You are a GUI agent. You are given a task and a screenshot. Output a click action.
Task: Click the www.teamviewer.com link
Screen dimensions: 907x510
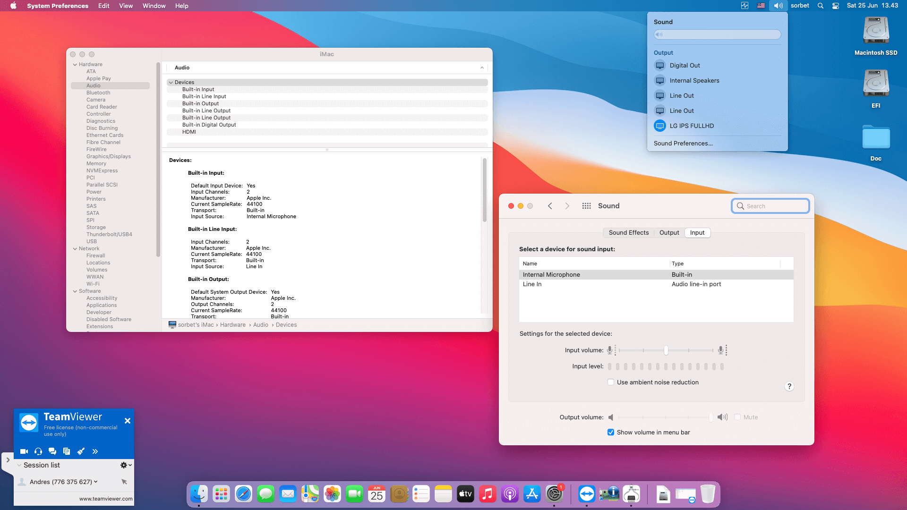(x=105, y=498)
